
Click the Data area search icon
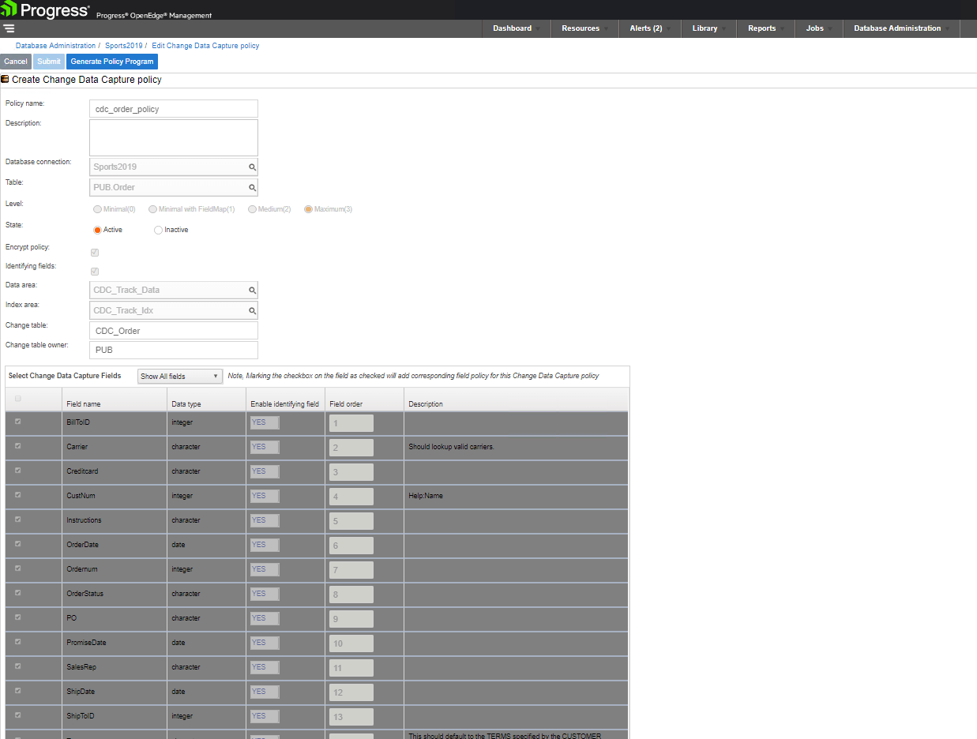coord(253,291)
